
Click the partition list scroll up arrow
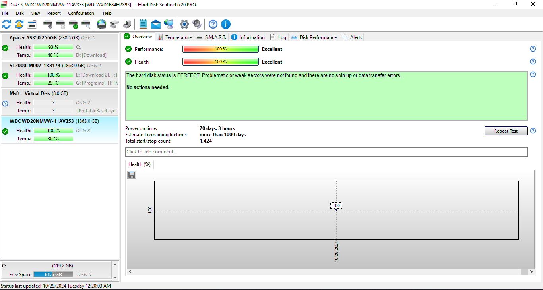115,265
